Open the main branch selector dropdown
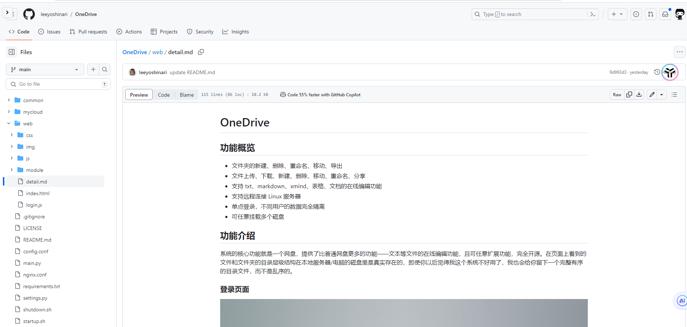The image size is (687, 327). (x=45, y=69)
